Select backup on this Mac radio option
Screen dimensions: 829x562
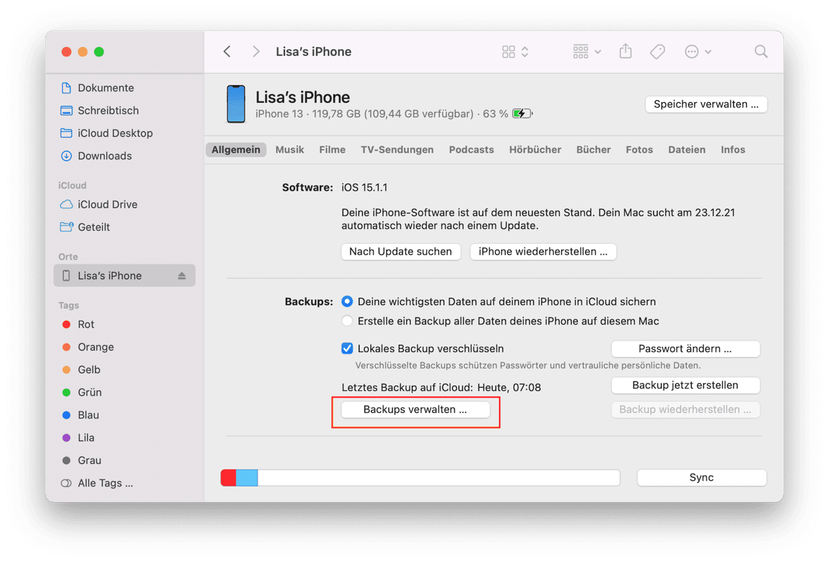348,321
